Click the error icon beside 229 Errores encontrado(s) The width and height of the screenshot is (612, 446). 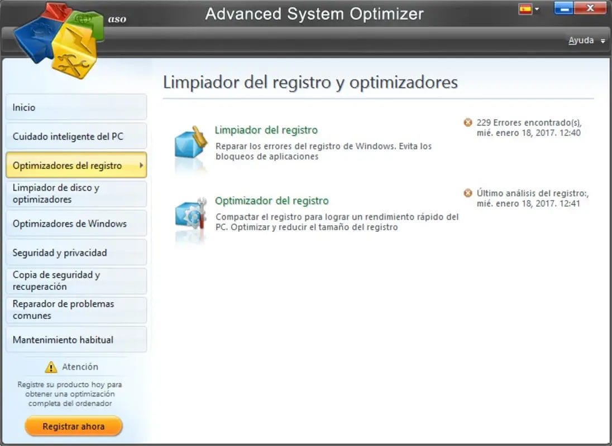pos(468,123)
